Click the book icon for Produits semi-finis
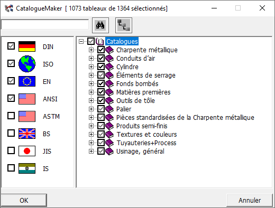The width and height of the screenshot is (275, 208). point(109,126)
